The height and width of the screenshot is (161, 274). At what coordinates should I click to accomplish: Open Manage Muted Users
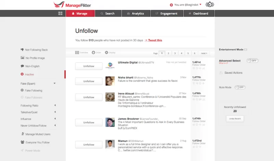click(x=36, y=134)
